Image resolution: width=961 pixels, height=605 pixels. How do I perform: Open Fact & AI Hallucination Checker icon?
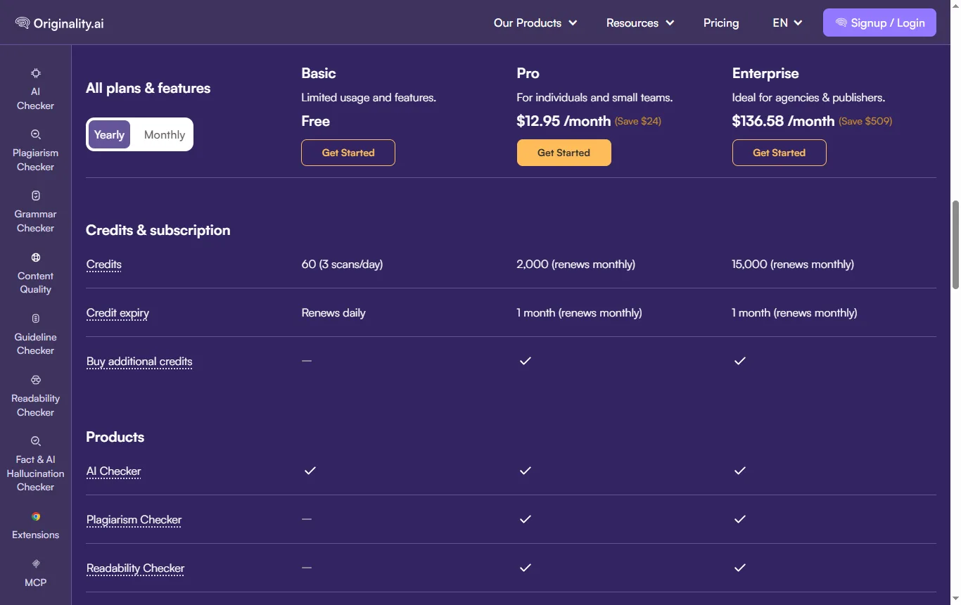pos(36,441)
